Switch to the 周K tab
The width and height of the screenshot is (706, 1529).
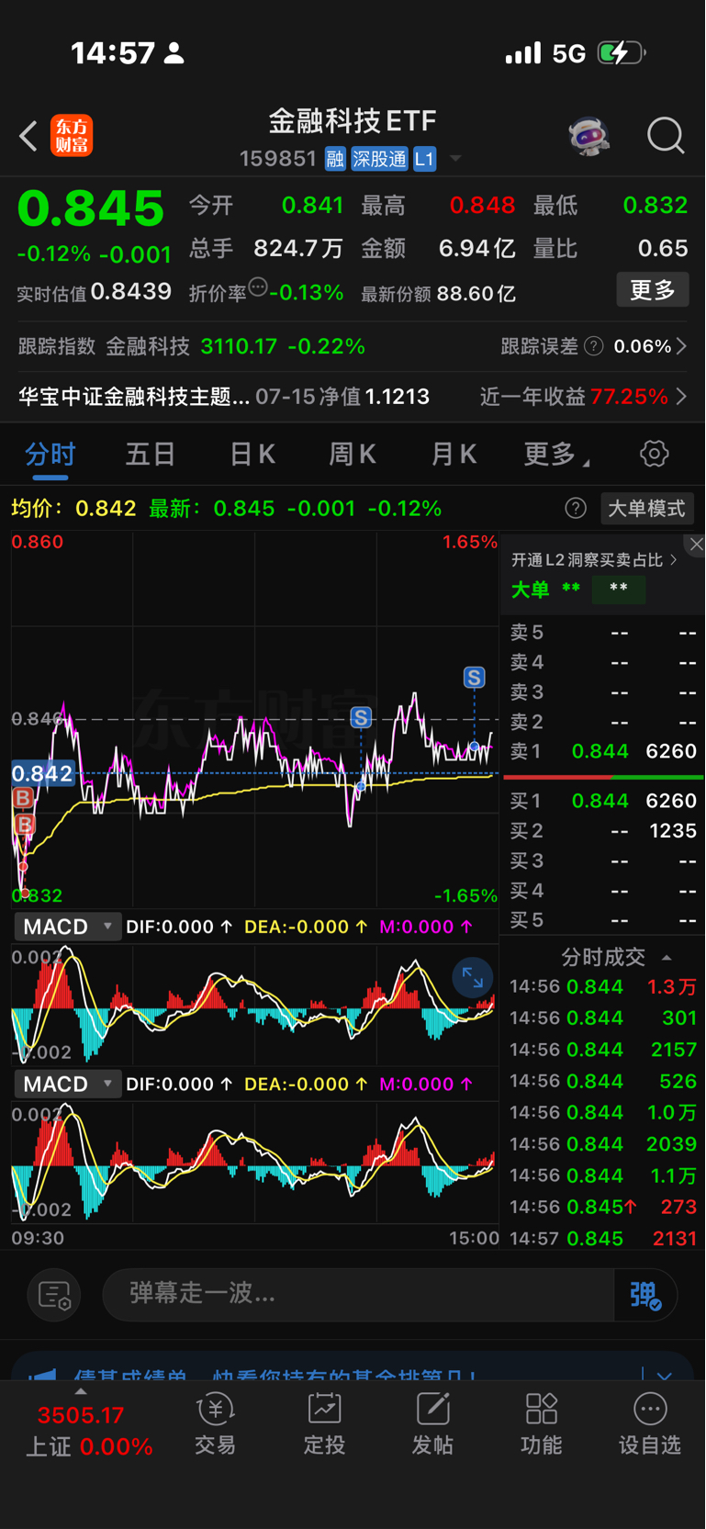(x=353, y=454)
